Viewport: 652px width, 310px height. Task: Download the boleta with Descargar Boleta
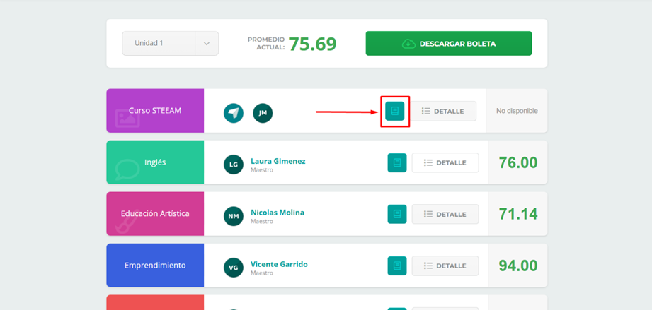[x=449, y=43]
